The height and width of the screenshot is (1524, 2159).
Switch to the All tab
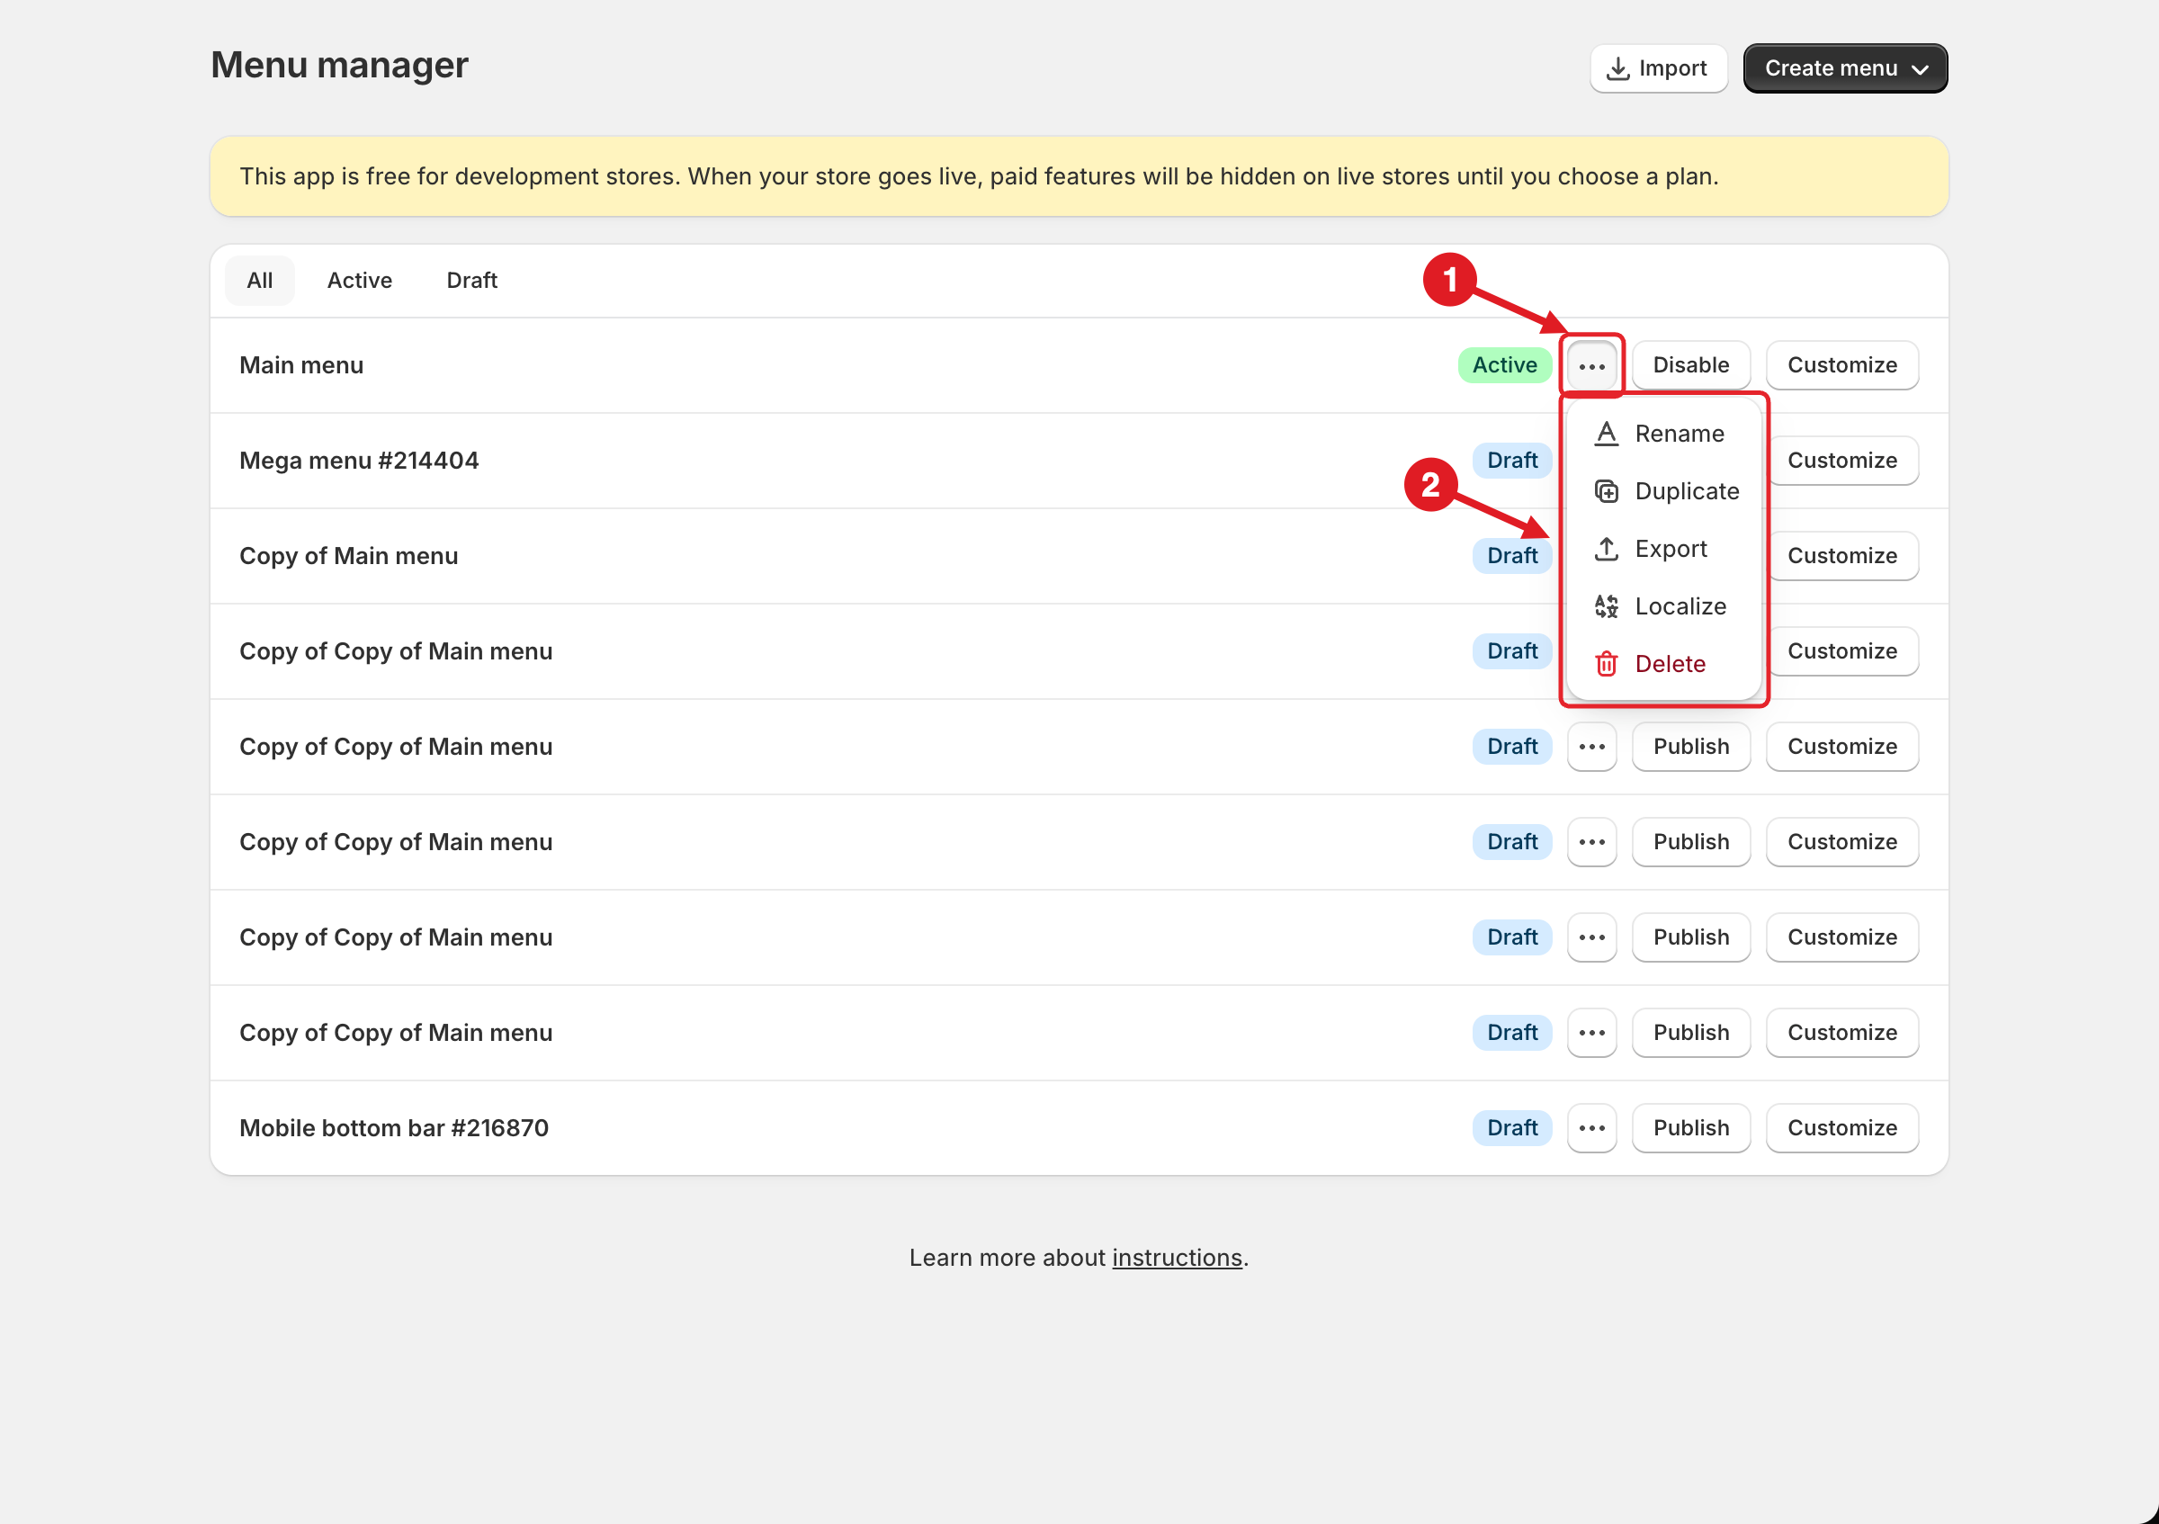click(260, 280)
